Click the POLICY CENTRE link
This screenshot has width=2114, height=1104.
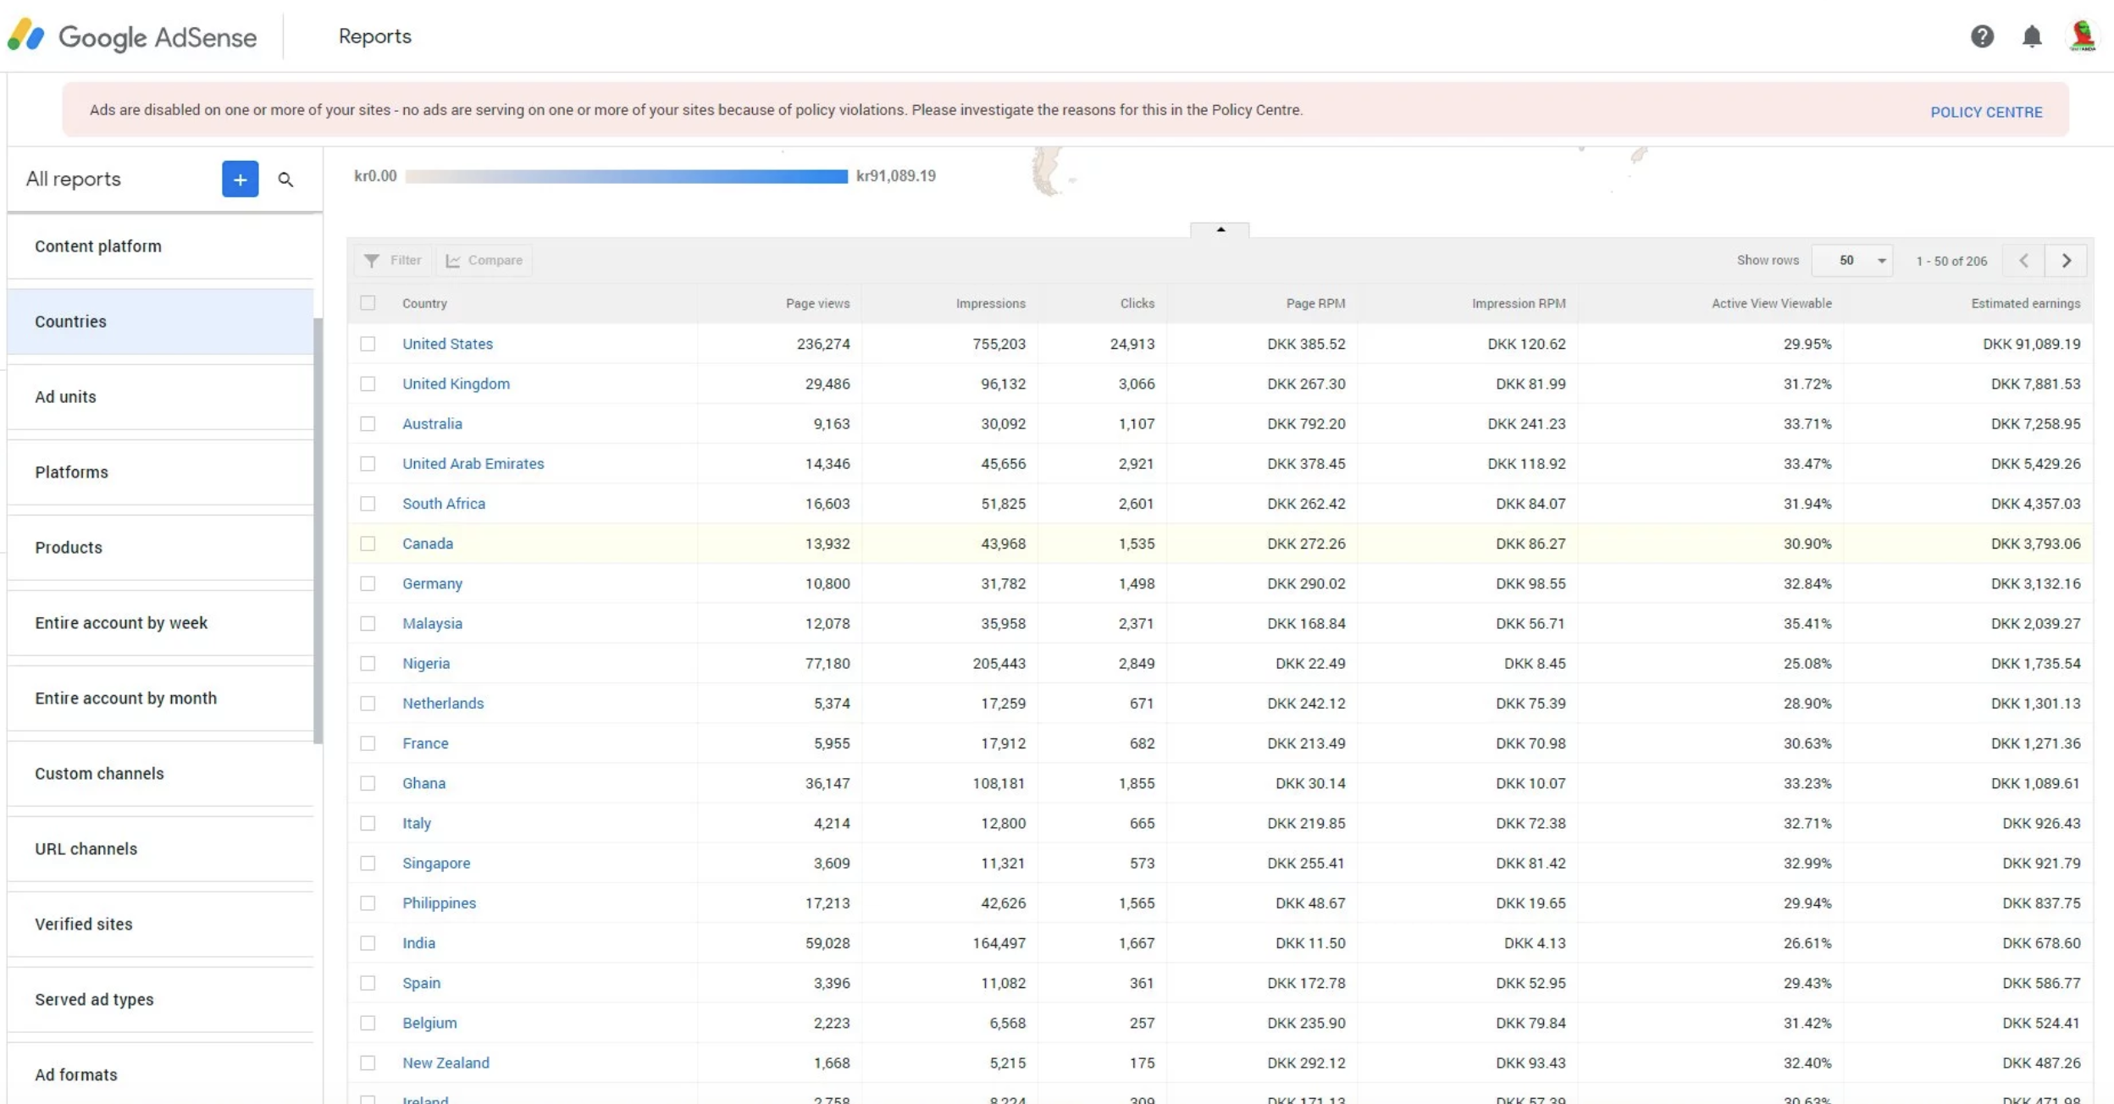pos(1986,112)
